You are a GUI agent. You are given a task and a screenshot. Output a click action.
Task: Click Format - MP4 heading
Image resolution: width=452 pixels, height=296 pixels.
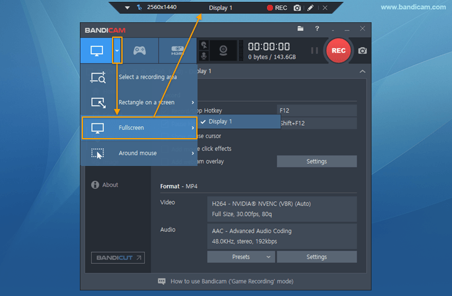pyautogui.click(x=179, y=186)
